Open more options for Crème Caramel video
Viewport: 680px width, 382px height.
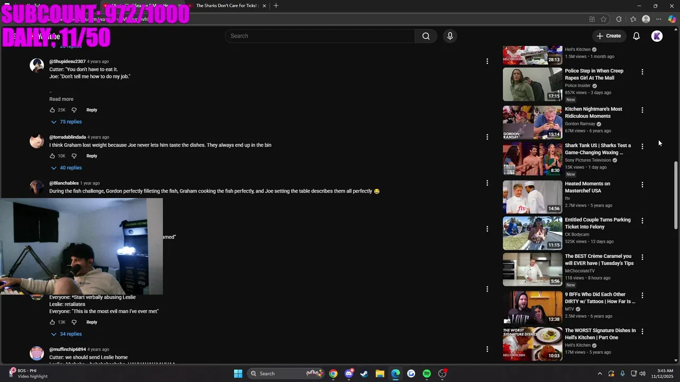[x=642, y=257]
